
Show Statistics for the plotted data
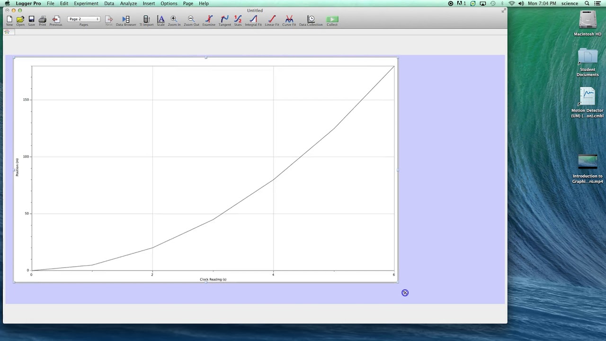coord(238,20)
